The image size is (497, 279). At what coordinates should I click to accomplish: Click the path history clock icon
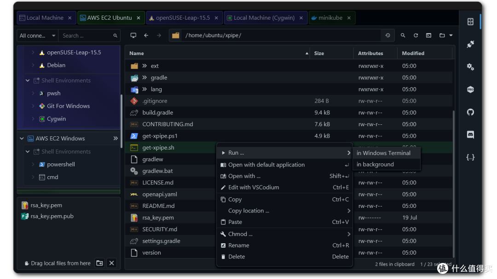(387, 35)
